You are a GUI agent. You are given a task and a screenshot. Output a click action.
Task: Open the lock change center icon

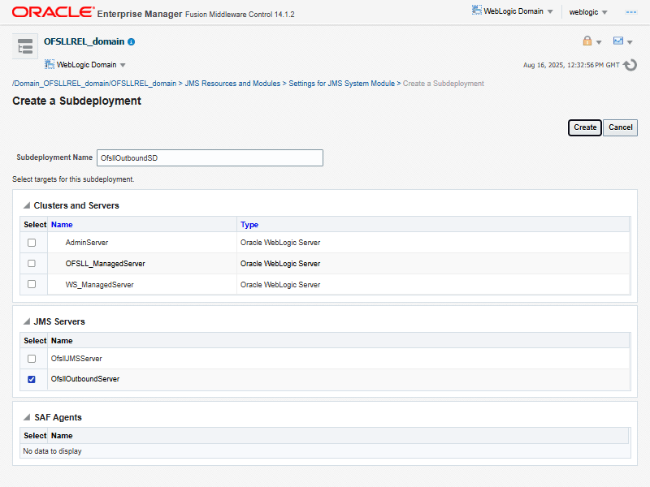(x=587, y=41)
